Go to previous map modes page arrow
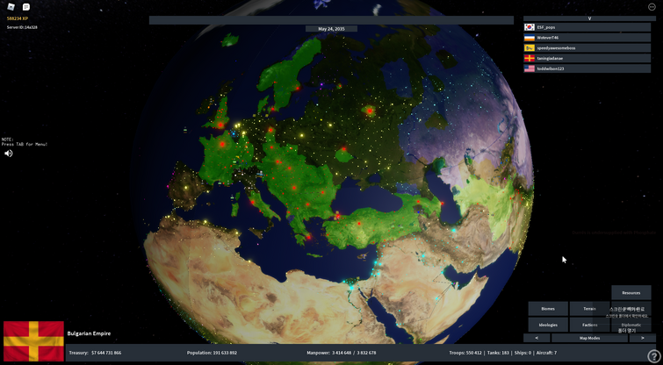Image resolution: width=663 pixels, height=365 pixels. [x=537, y=338]
